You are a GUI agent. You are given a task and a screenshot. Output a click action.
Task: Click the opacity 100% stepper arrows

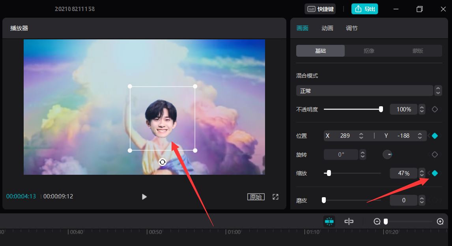[422, 109]
